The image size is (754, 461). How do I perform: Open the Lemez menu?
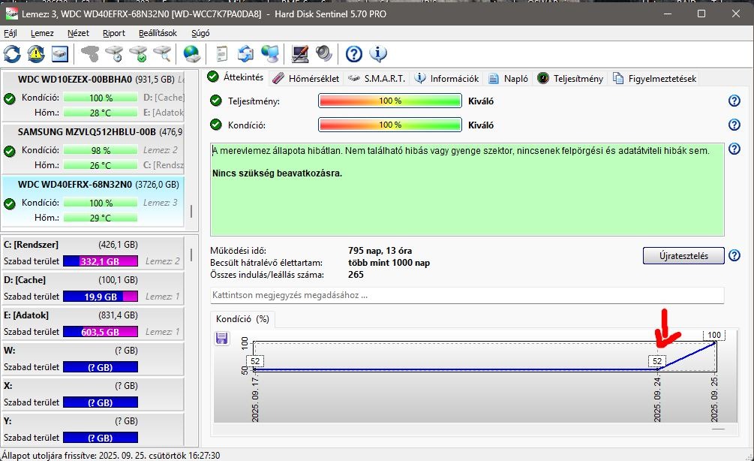[42, 33]
